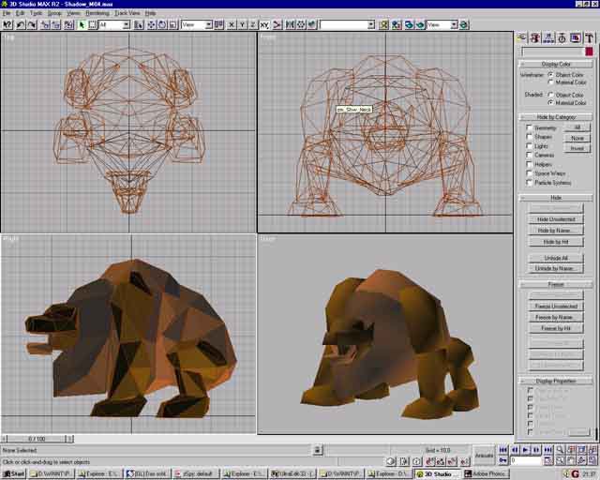Image resolution: width=600 pixels, height=480 pixels.
Task: Open the Motion command panel tab
Action: [x=562, y=37]
